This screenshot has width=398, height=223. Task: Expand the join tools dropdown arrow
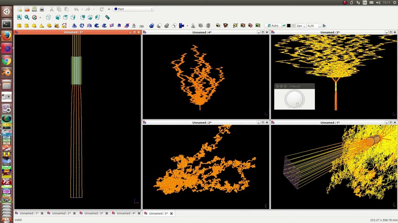click(x=187, y=26)
